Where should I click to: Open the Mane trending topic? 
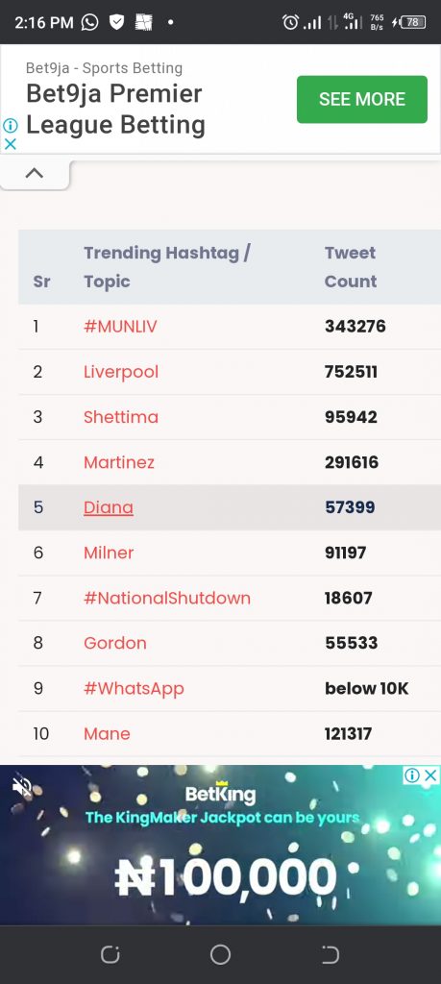[x=107, y=733]
